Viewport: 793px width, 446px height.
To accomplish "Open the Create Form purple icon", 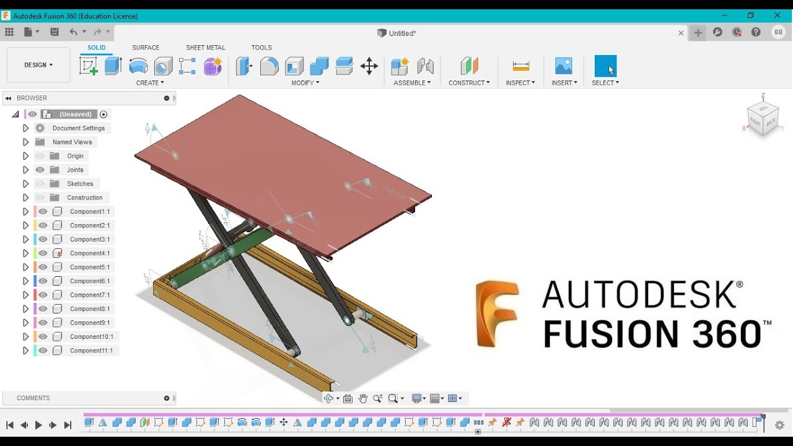I will (x=212, y=66).
